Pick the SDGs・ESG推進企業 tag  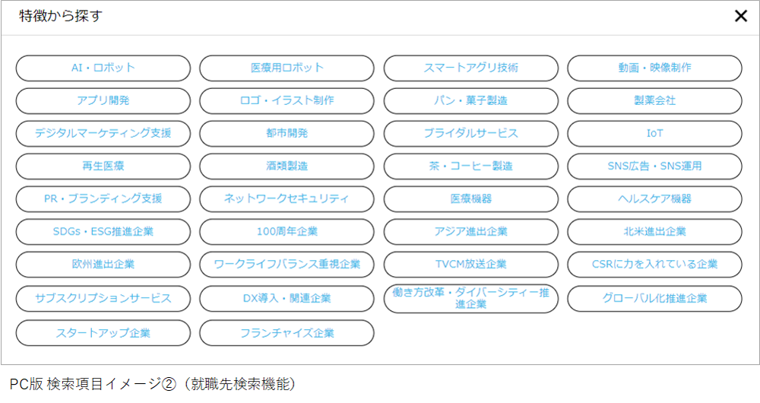103,231
